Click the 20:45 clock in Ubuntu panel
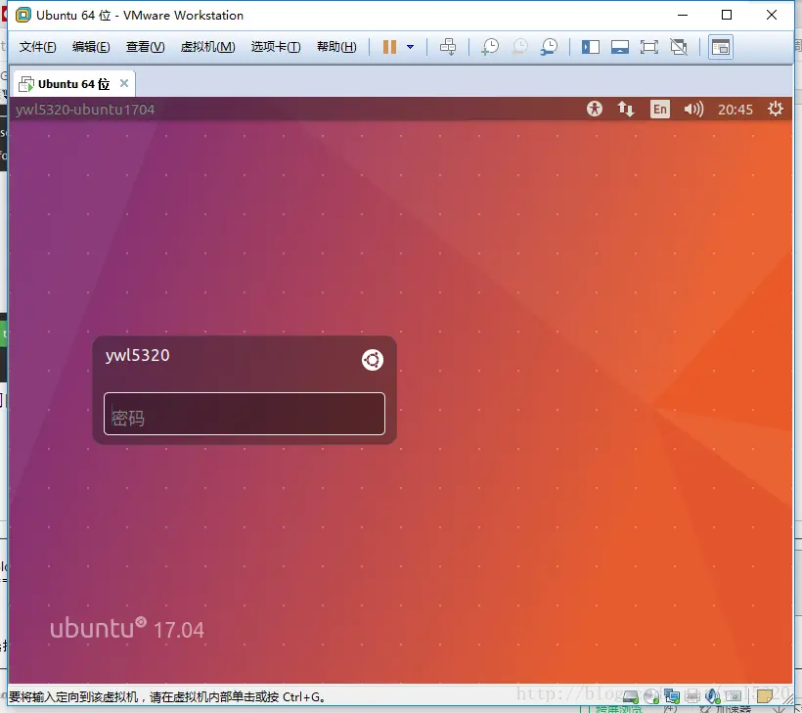 (735, 110)
